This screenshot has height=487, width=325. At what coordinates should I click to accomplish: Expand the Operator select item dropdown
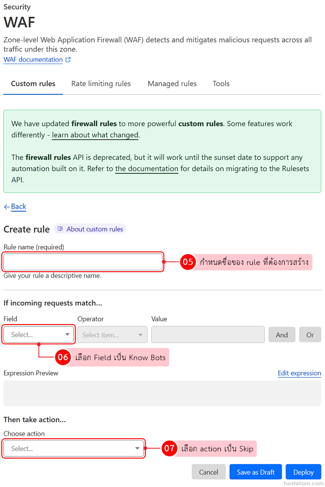112,335
